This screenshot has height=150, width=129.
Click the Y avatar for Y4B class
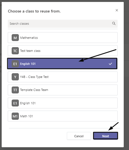point(15,77)
